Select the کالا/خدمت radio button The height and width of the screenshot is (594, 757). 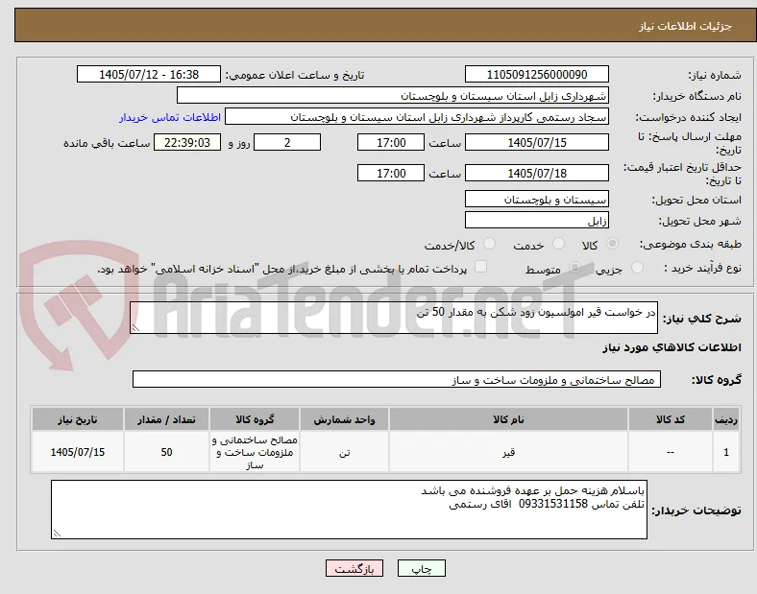click(x=490, y=244)
